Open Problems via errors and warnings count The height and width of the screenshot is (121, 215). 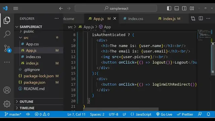[x=42, y=114]
